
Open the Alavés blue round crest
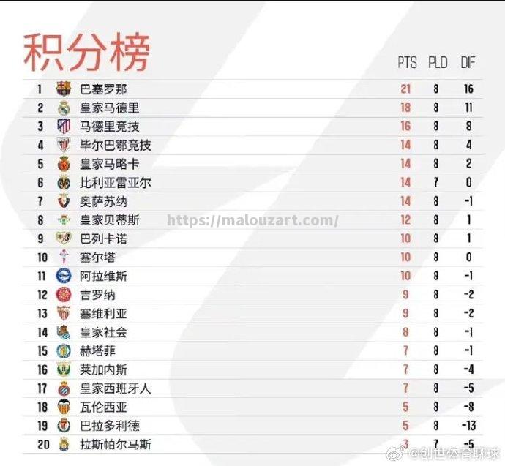64,276
